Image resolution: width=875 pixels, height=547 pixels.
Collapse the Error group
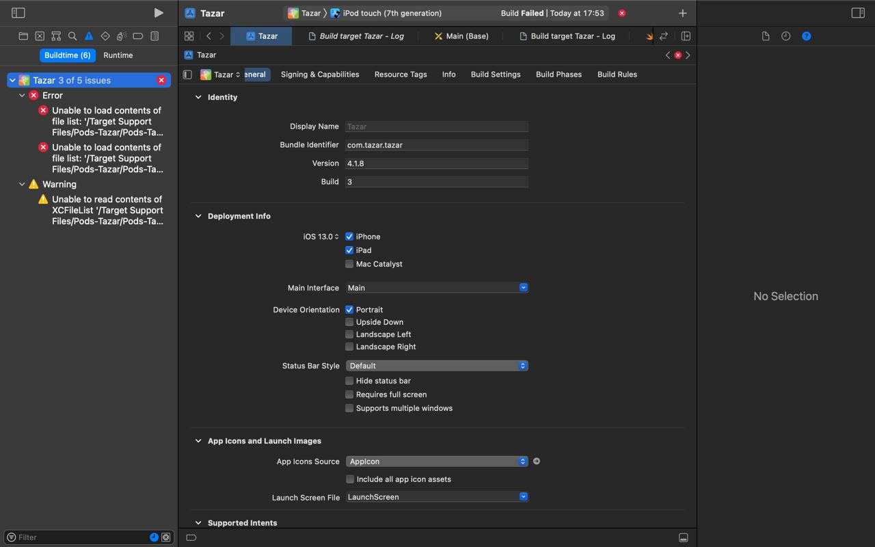click(x=22, y=96)
